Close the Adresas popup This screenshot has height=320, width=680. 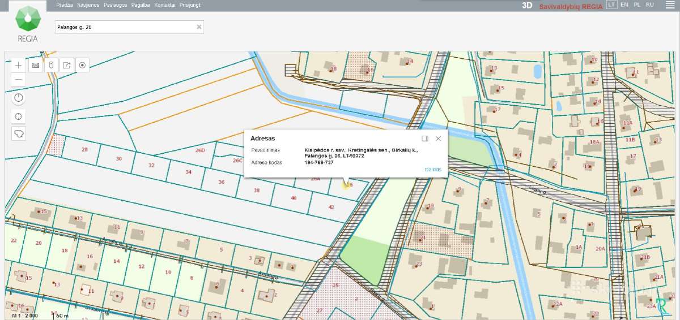pos(438,139)
